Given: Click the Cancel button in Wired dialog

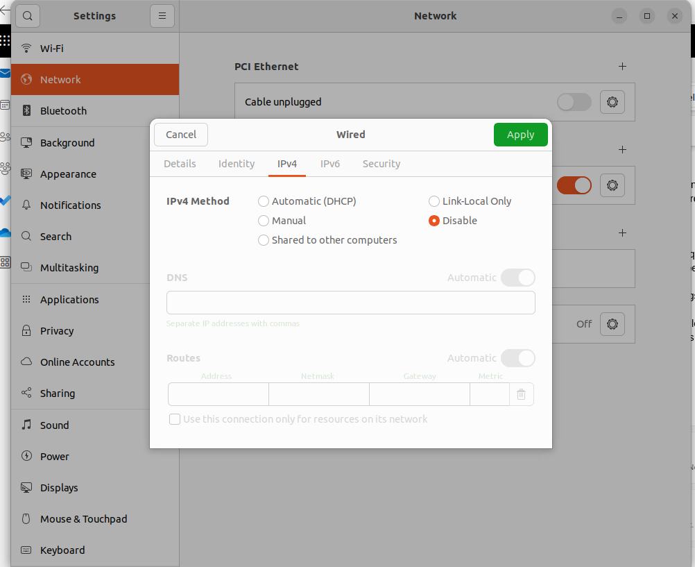Looking at the screenshot, I should (181, 135).
